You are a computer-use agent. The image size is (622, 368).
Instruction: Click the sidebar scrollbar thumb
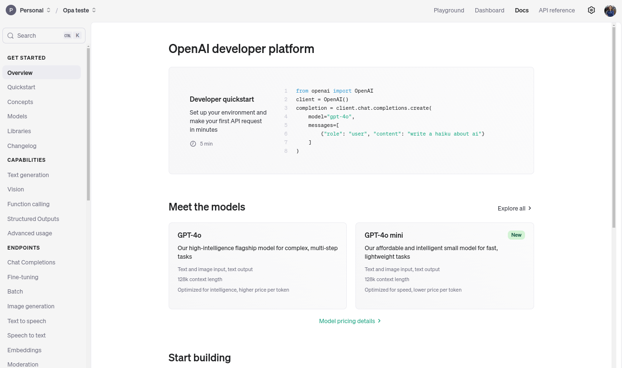pos(88,124)
